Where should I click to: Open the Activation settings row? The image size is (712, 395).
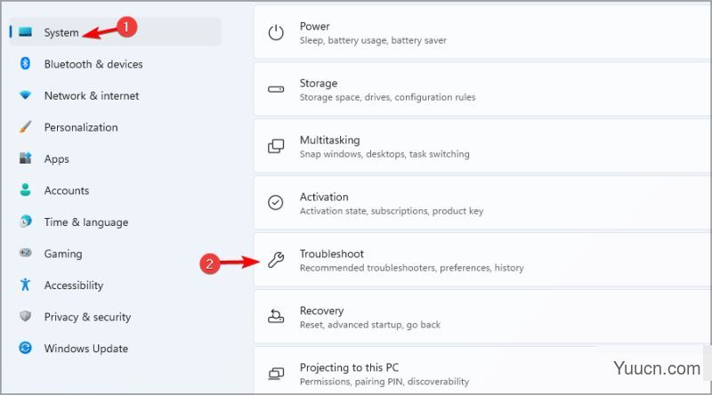point(482,203)
